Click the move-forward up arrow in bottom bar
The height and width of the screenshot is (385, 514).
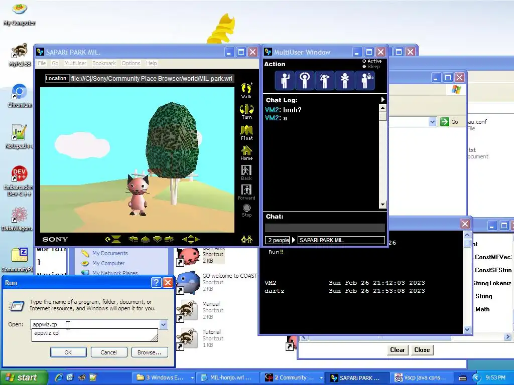145,239
